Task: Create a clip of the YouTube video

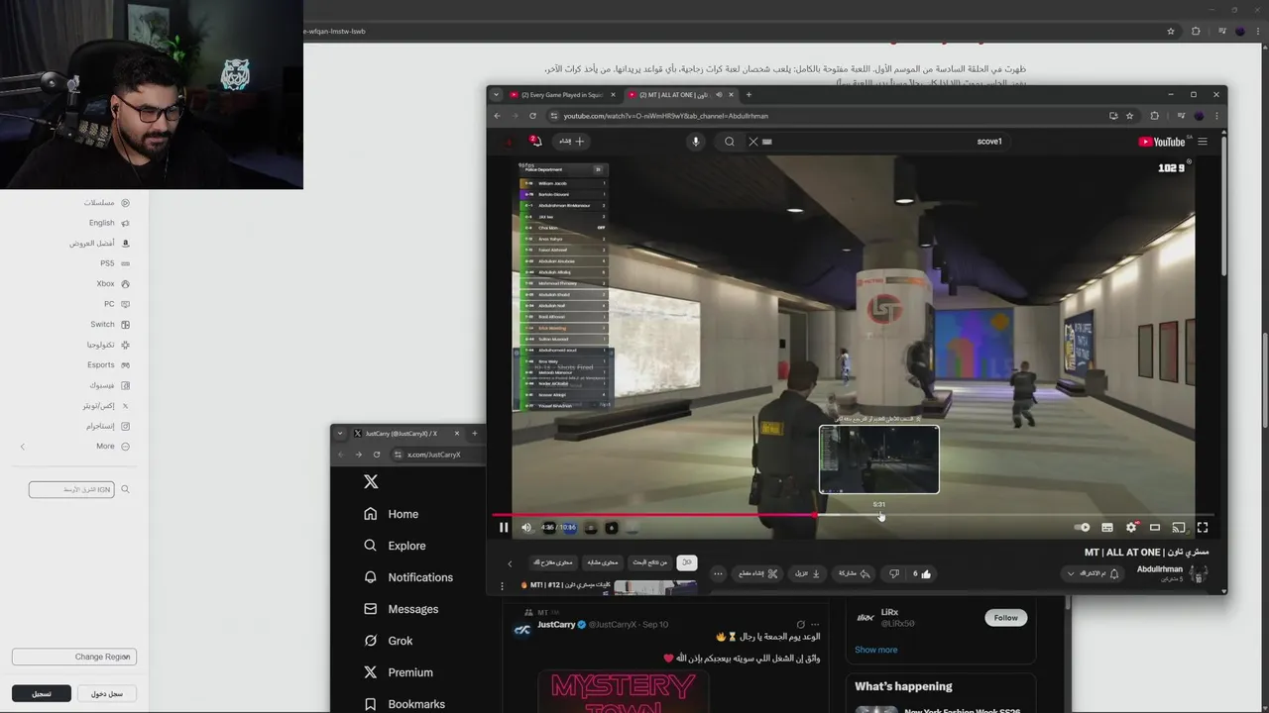Action: click(x=758, y=573)
